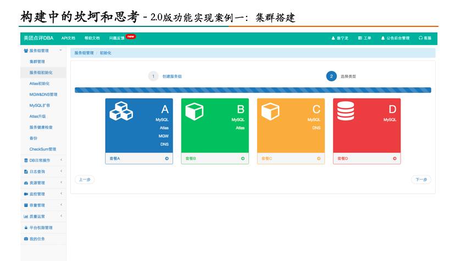This screenshot has height=261, width=466.
Task: Open Atlas初始化 in the sidebar
Action: 40,84
